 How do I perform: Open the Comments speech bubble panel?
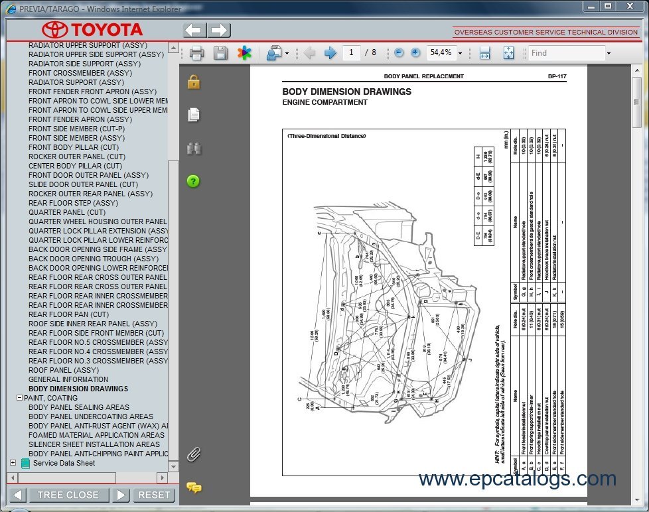pyautogui.click(x=194, y=487)
